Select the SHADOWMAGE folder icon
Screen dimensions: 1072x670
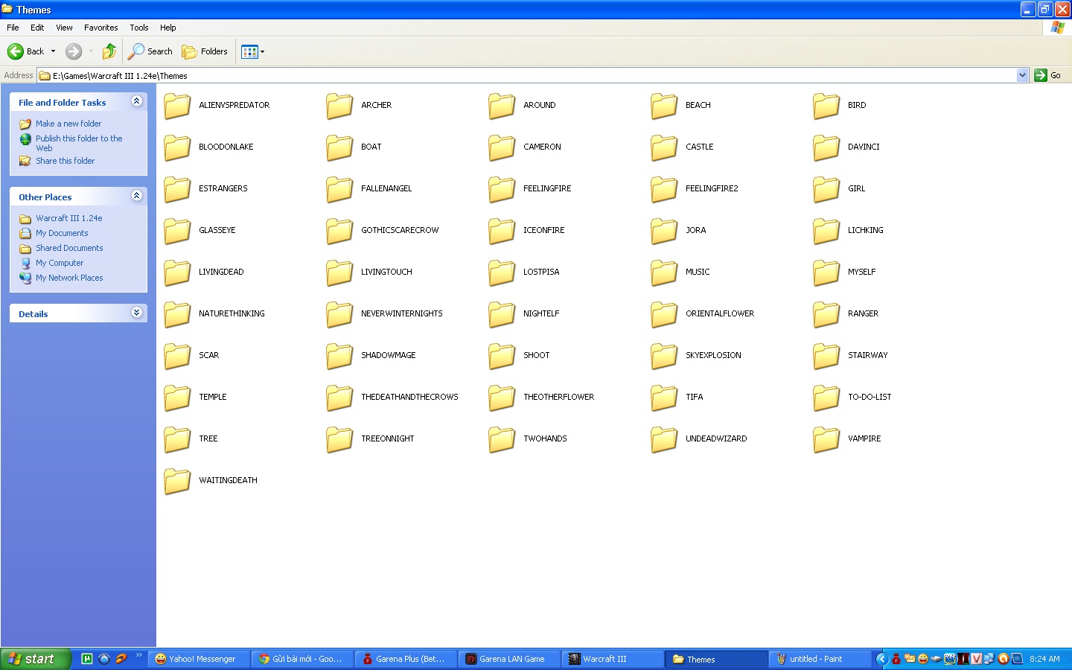(x=339, y=356)
